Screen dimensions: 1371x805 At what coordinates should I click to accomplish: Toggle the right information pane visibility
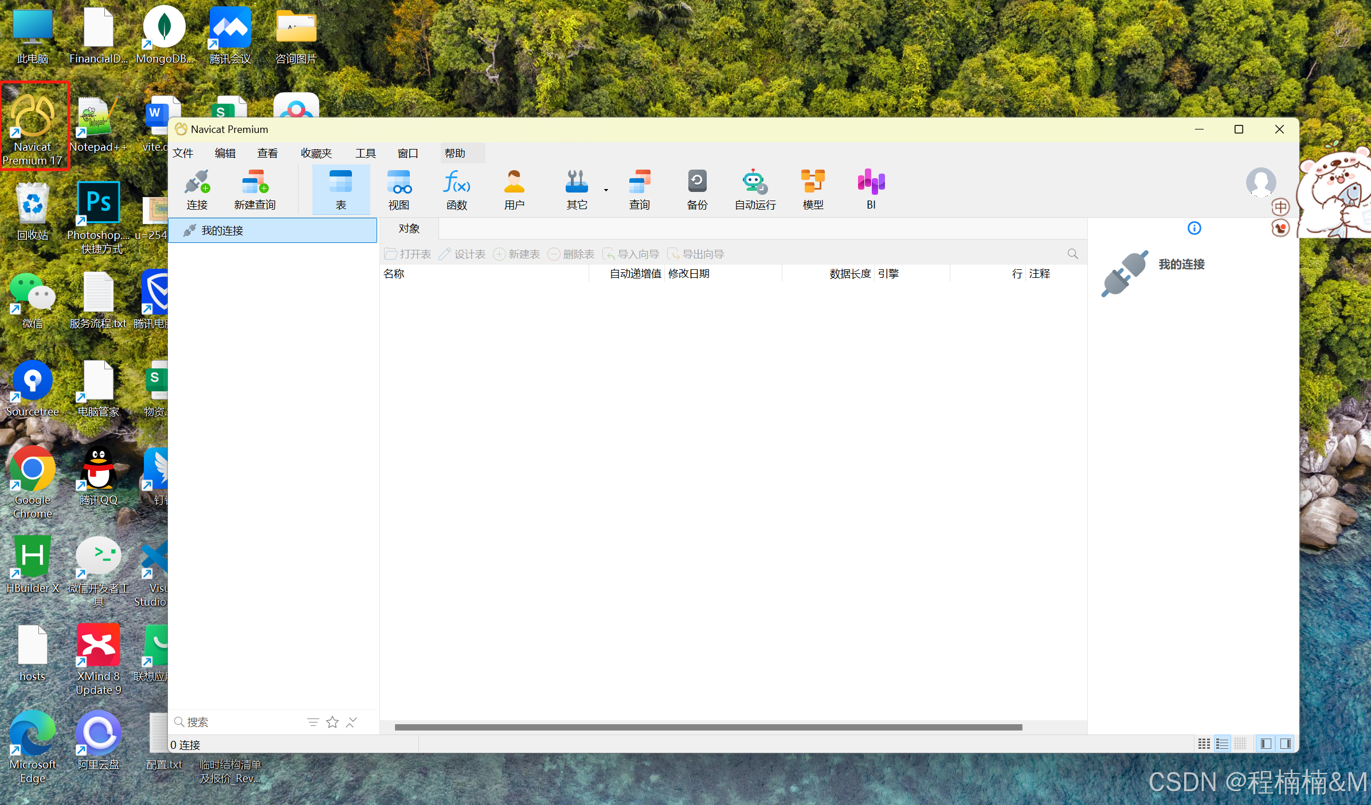coord(1286,744)
